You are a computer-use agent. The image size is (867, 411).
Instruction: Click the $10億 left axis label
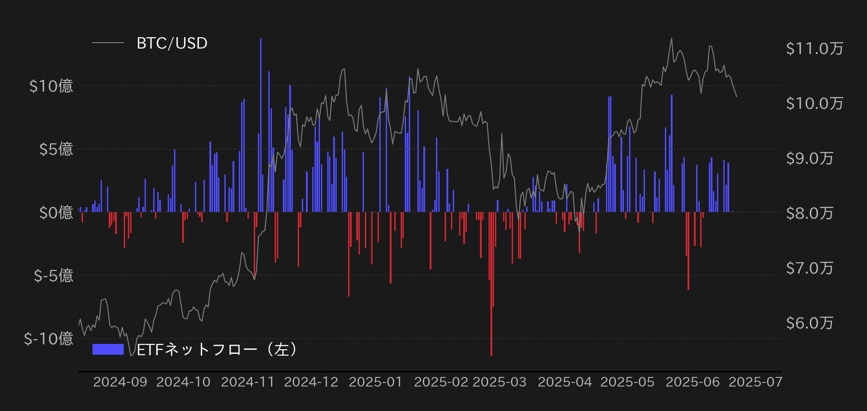(x=51, y=86)
